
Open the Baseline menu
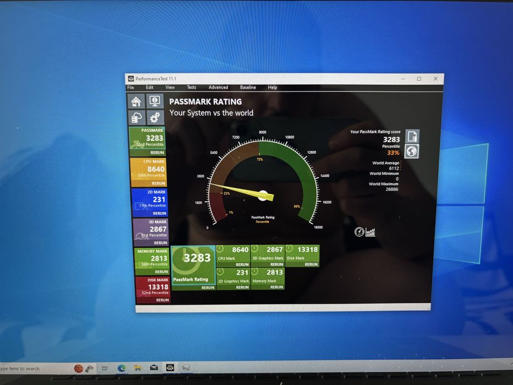[x=248, y=87]
